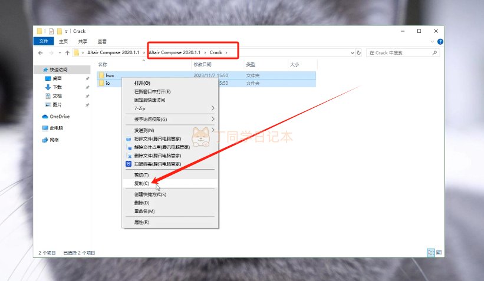Image resolution: width=484 pixels, height=281 pixels.
Task: Click the 2 个项目 status bar text
Action: [x=47, y=253]
